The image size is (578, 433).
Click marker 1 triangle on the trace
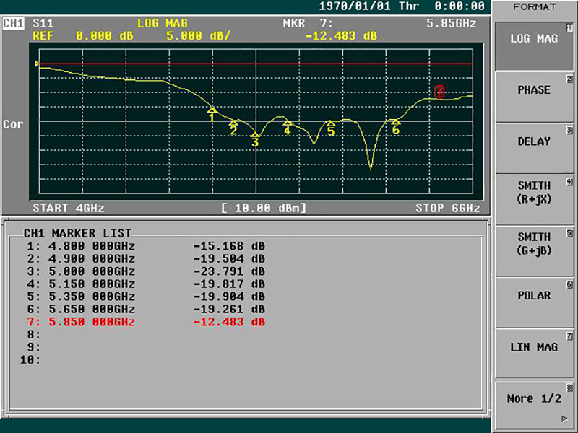(x=212, y=110)
